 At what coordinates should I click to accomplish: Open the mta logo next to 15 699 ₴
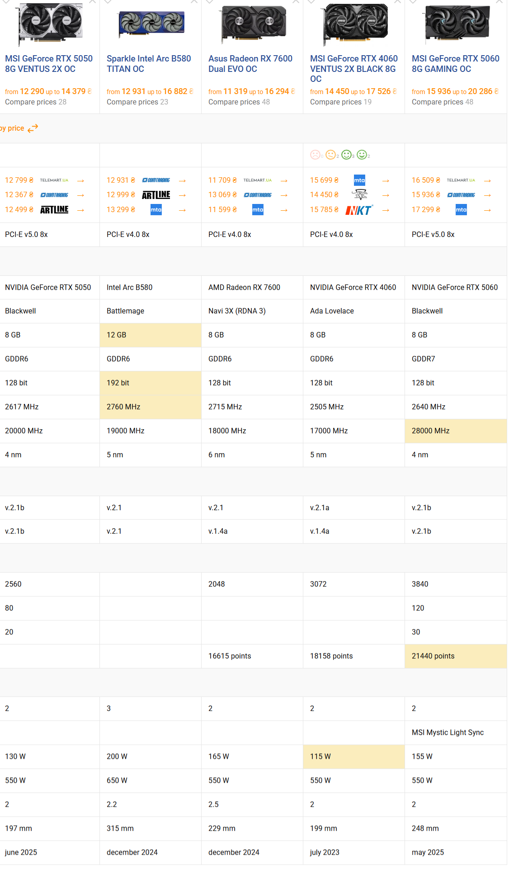pos(359,180)
